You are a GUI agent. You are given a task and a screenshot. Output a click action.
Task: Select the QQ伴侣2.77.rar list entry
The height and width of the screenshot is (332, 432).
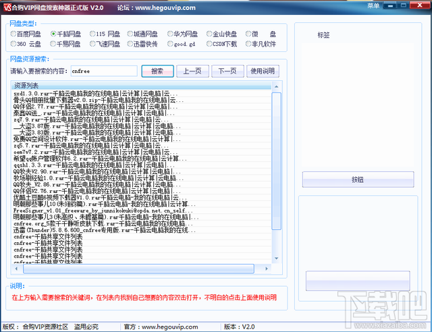coord(141,107)
